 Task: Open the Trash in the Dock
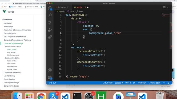coord(160,96)
